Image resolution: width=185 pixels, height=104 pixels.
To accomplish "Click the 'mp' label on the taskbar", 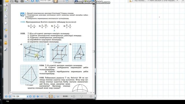I will [x=8, y=101].
